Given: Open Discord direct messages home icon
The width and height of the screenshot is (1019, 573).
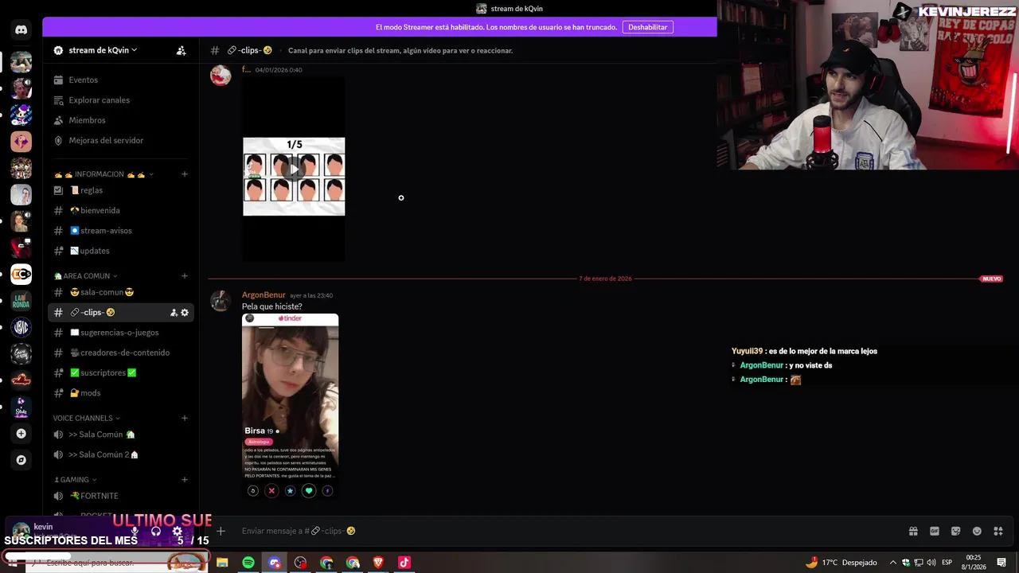Looking at the screenshot, I should pos(21,30).
